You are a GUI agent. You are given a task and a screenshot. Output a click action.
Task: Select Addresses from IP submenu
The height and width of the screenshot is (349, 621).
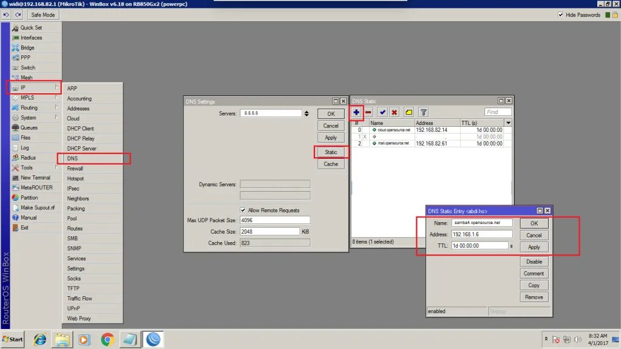pyautogui.click(x=93, y=109)
